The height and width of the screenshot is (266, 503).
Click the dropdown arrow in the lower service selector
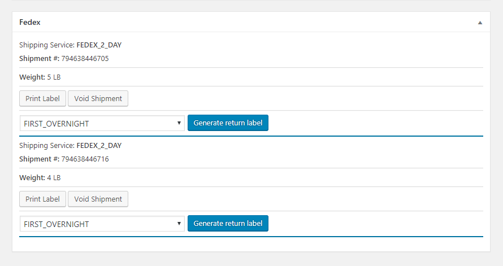point(179,224)
